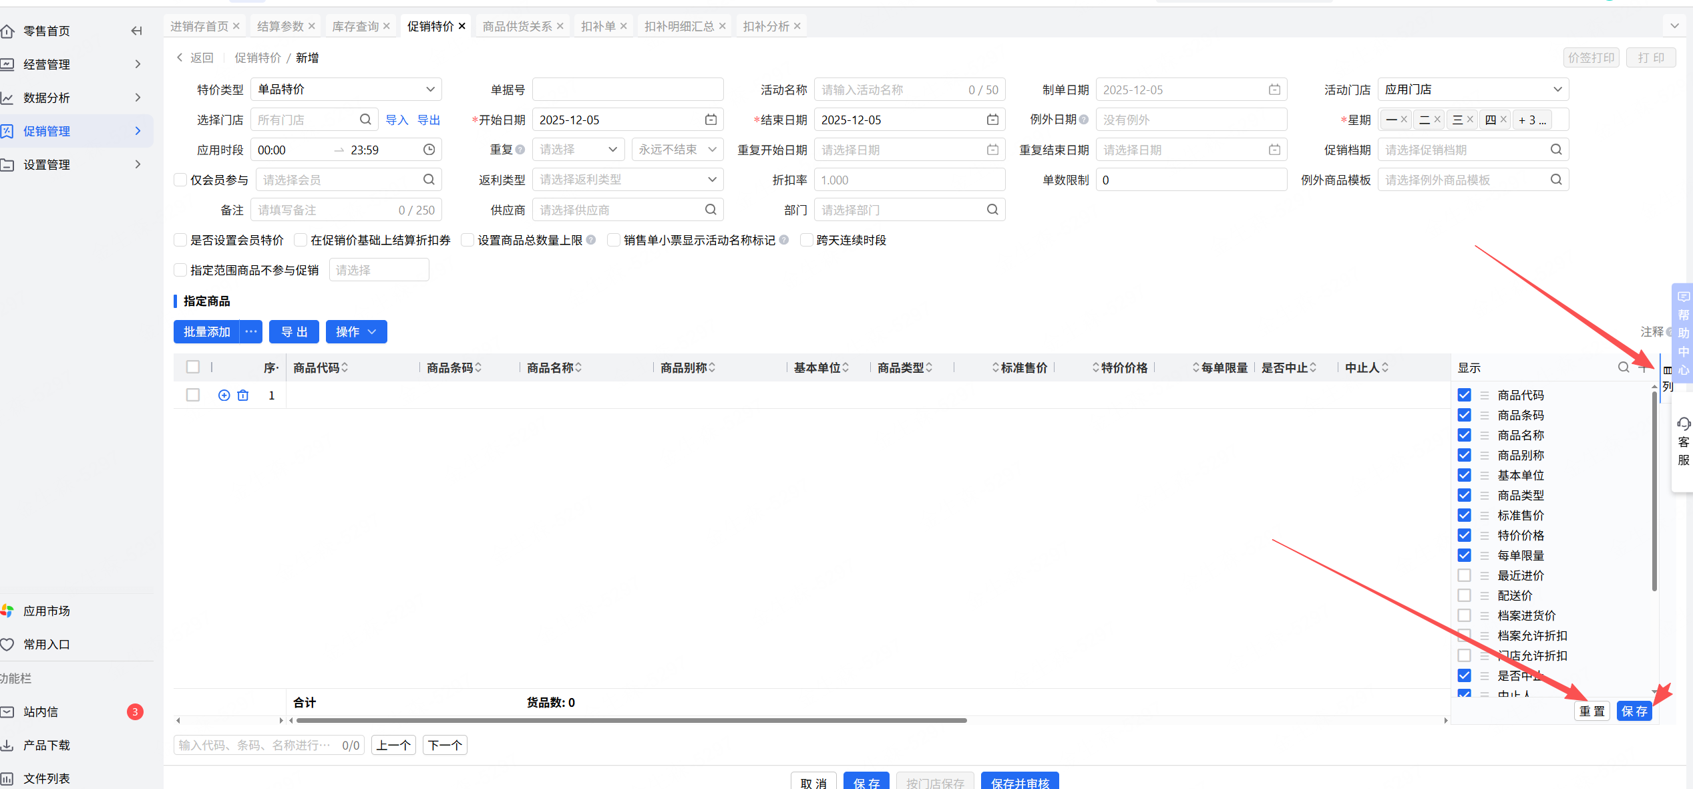
Task: Uncheck 商品别称 column option
Action: pos(1464,455)
